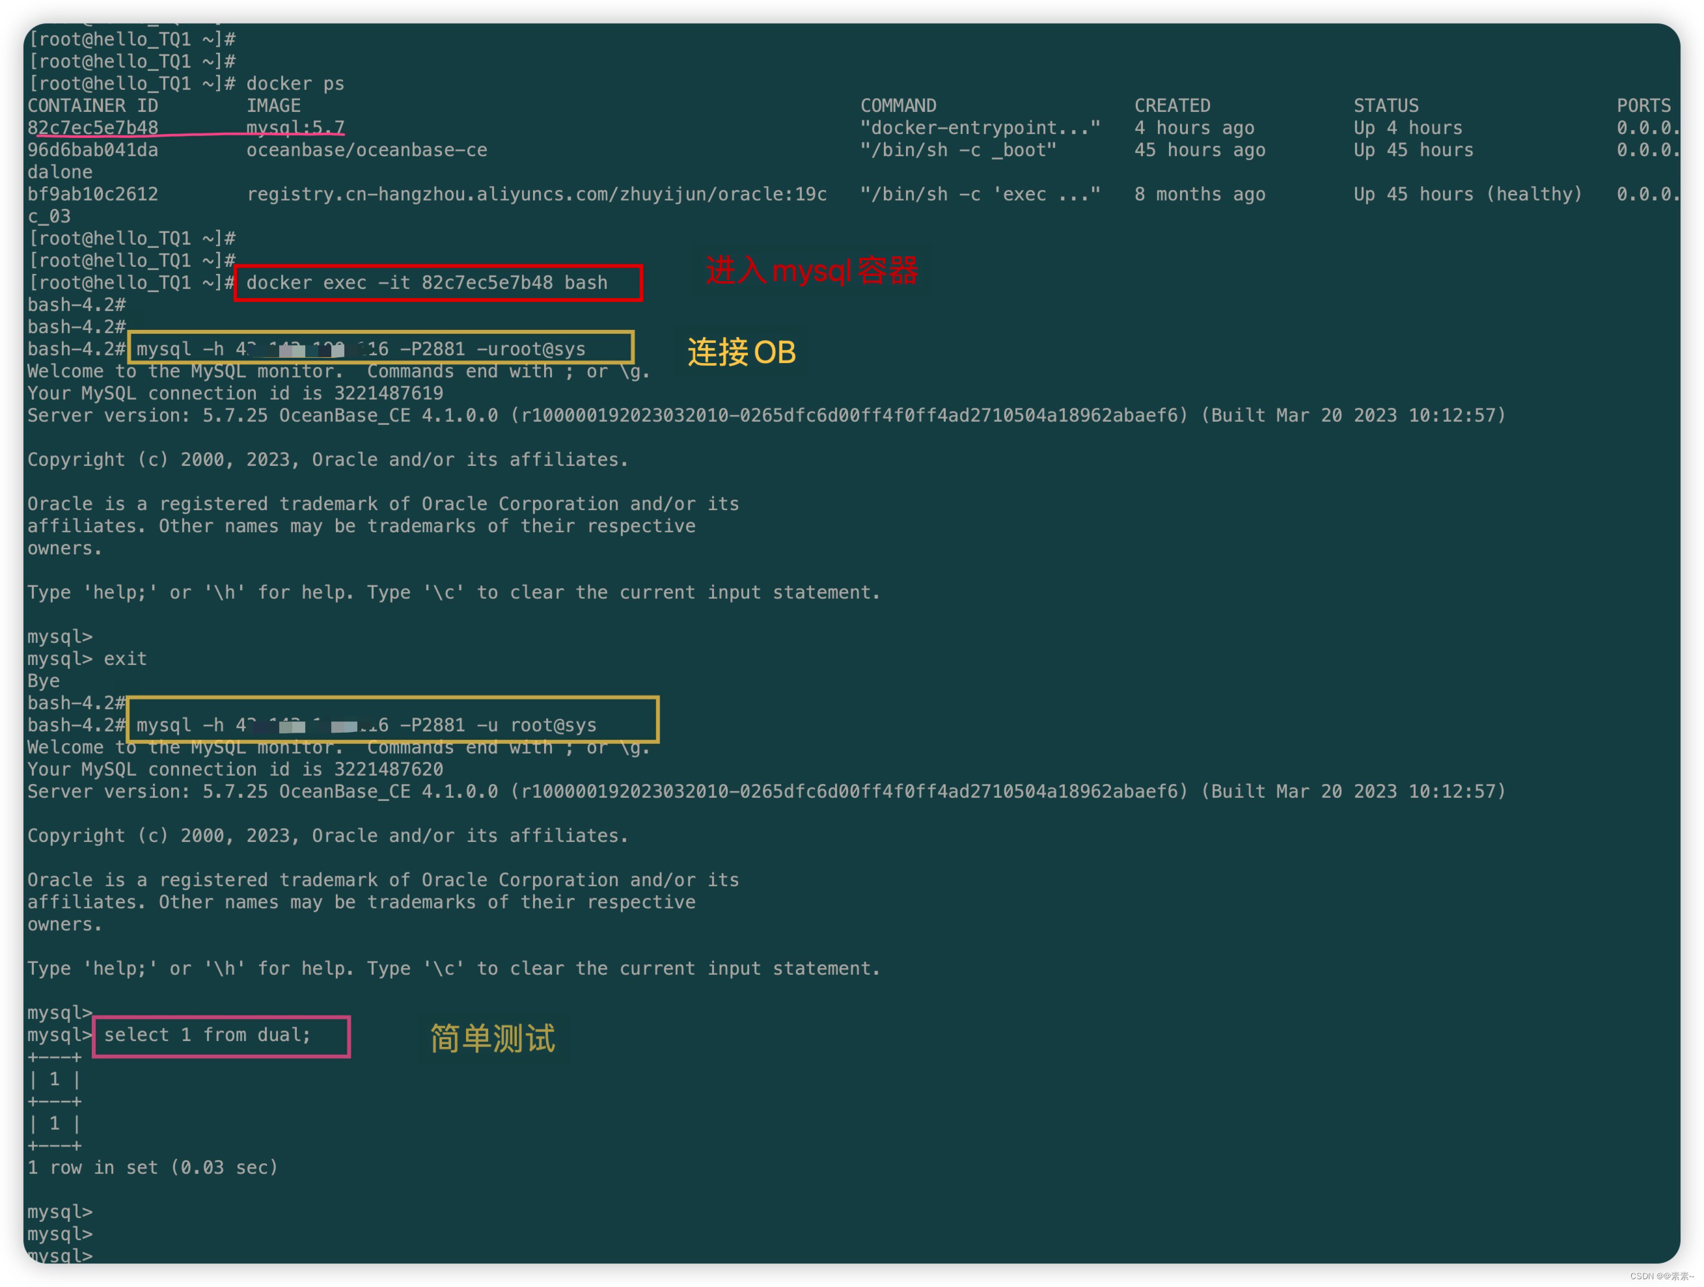
Task: Click the mysql command with '-u root@sys'
Action: tap(366, 725)
